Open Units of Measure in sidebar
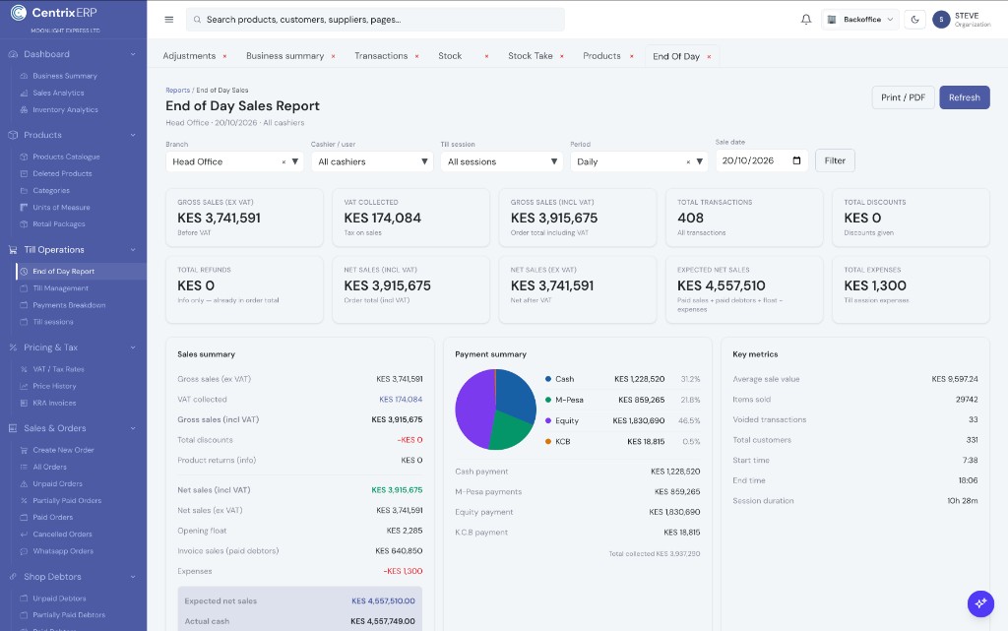Image resolution: width=1008 pixels, height=631 pixels. [x=62, y=208]
